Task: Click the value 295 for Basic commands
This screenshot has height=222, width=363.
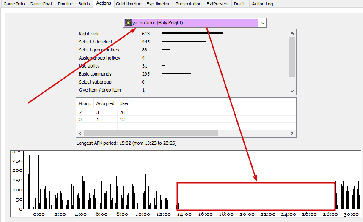Action: tap(146, 74)
